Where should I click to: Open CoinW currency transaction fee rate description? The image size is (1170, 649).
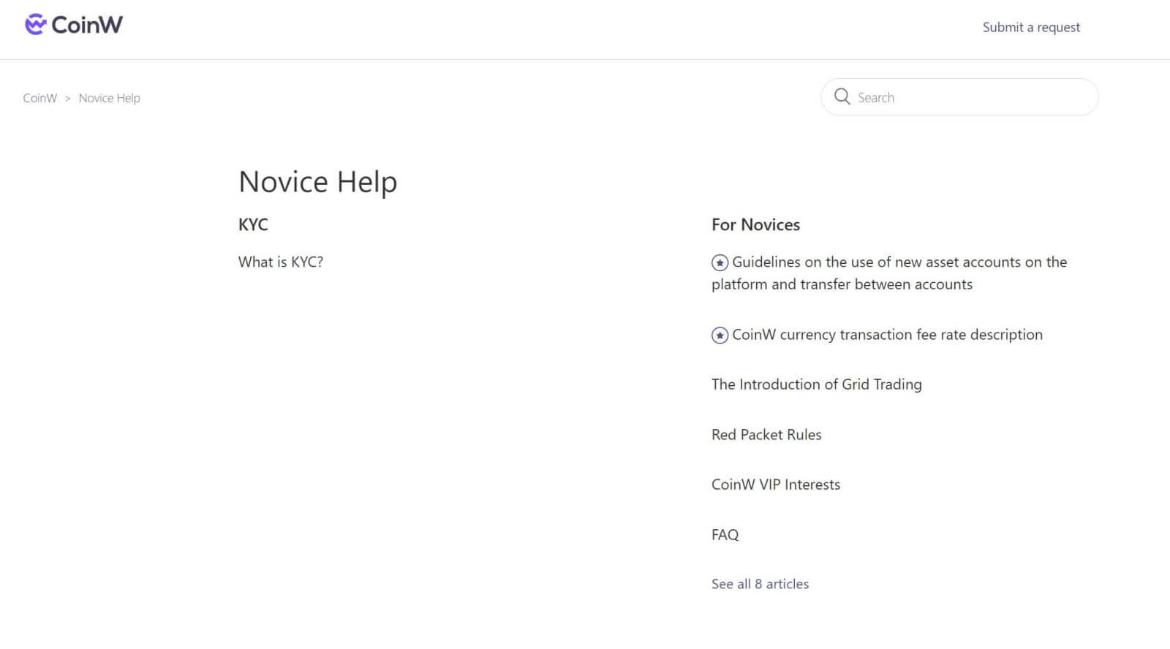(887, 335)
